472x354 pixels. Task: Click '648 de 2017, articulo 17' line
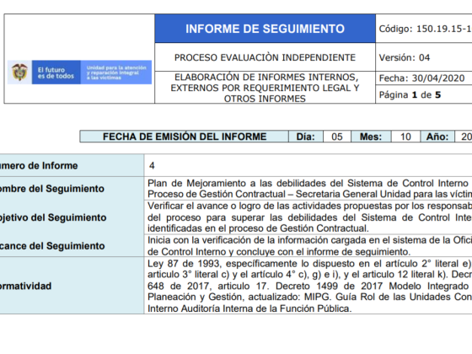(310, 286)
